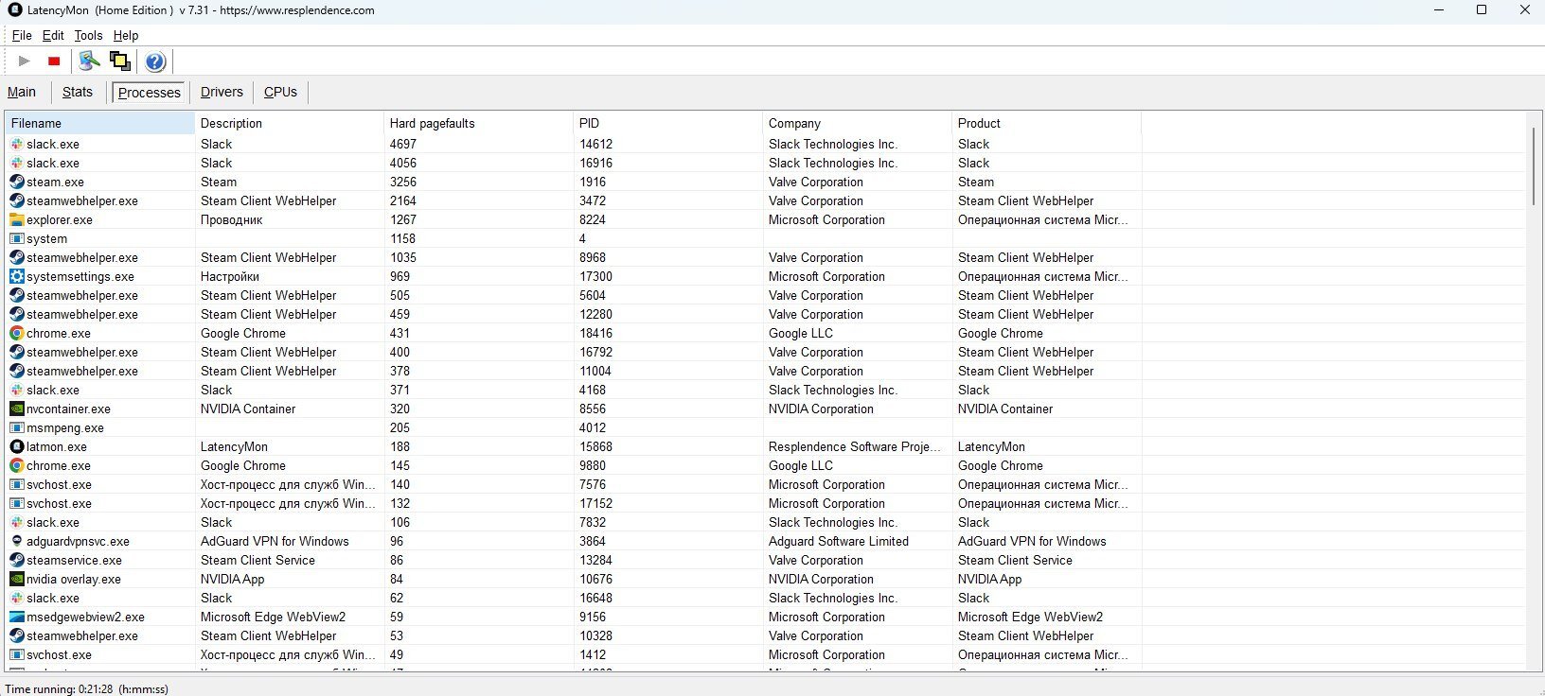Sort the list by PID column header
Viewport: 1545px width, 696px height.
(589, 123)
